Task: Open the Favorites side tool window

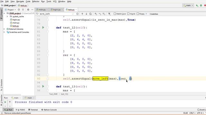Action: [x=1, y=100]
